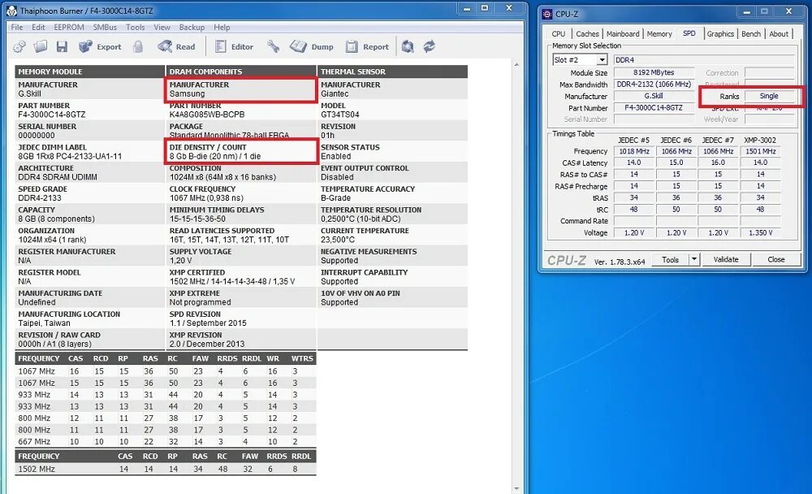Click the thermal sensor model GT34TS04
Image resolution: width=812 pixels, height=494 pixels.
pyautogui.click(x=339, y=115)
